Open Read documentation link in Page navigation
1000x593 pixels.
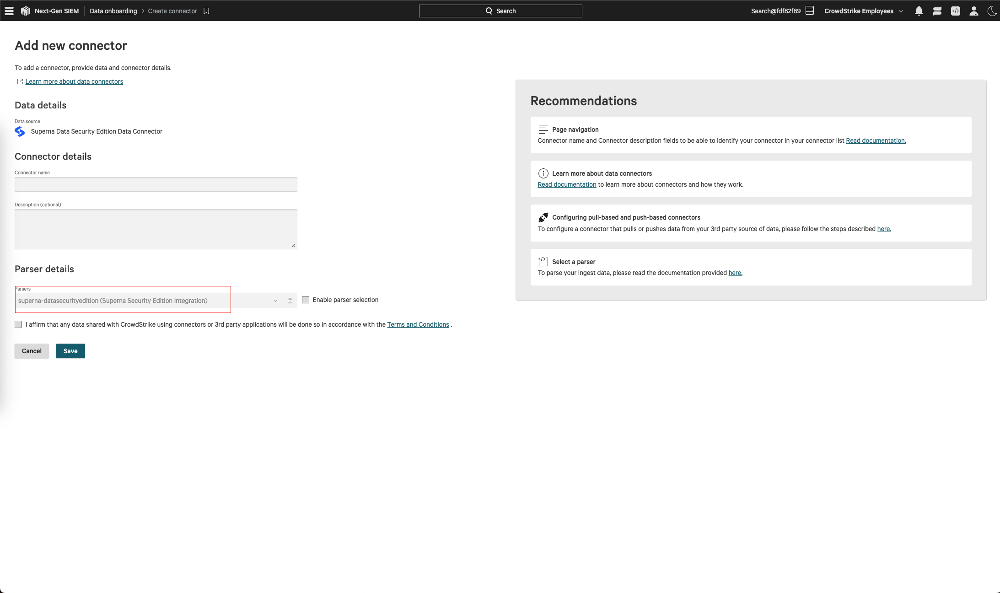[x=876, y=140]
